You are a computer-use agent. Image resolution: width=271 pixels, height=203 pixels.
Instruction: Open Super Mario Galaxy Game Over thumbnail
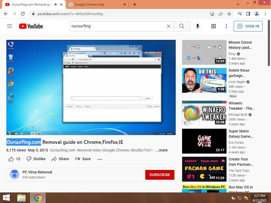click(x=204, y=141)
